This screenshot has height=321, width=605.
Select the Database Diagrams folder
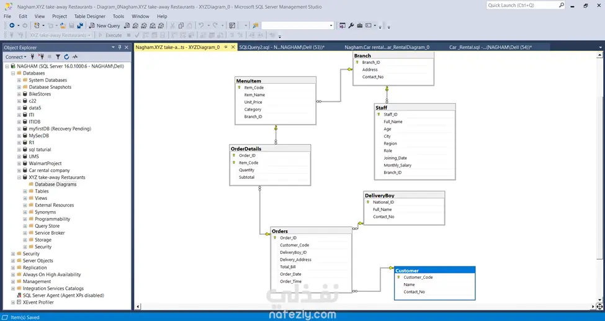coord(56,184)
